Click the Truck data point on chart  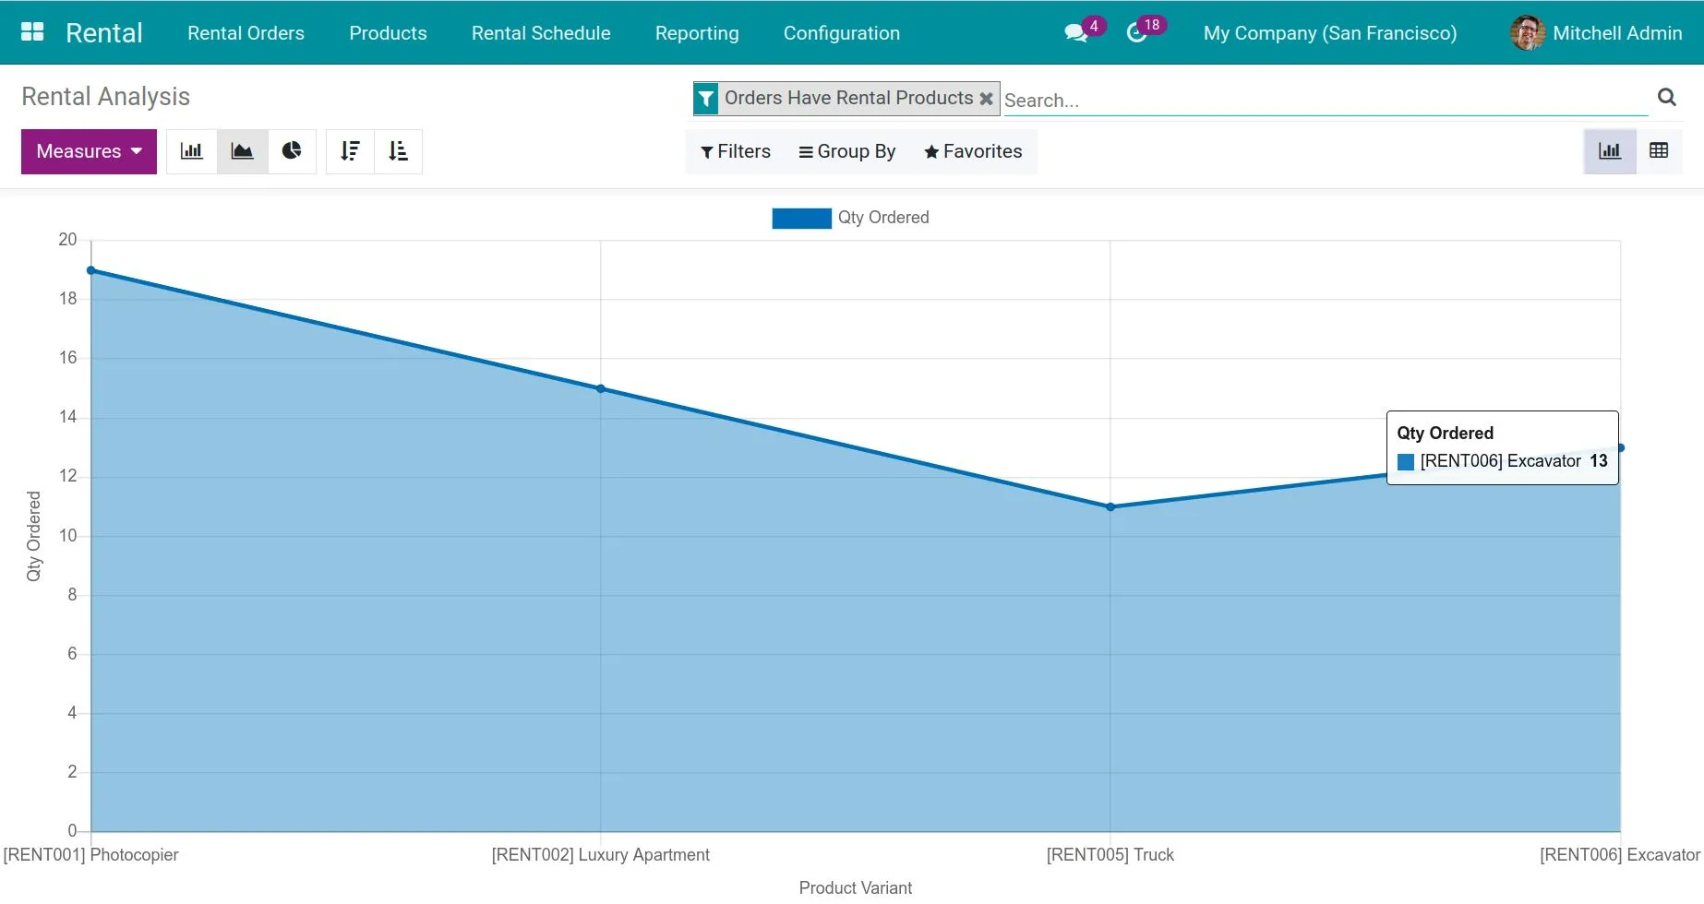click(1110, 506)
